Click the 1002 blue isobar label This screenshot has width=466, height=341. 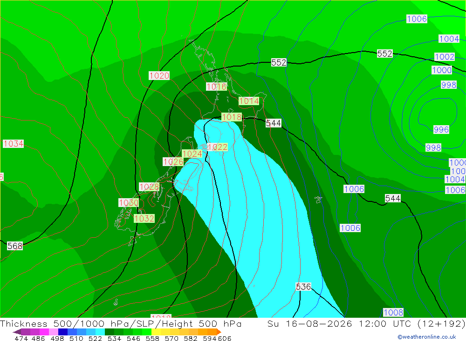(445, 57)
